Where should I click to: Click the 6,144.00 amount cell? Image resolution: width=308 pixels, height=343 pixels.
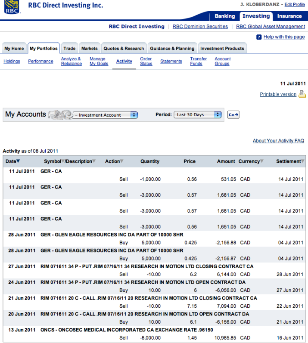227,274
